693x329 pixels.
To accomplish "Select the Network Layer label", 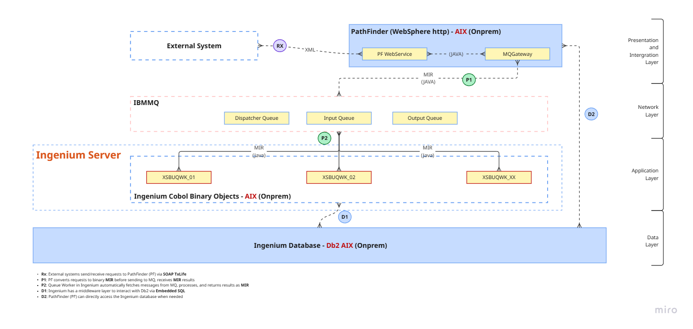I will click(648, 111).
